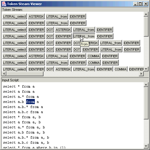
Task: Click LITERAL_select token in first row
Action: click(x=15, y=16)
